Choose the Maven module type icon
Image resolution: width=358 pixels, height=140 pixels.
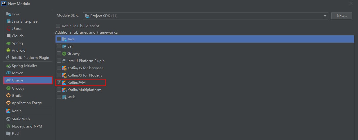pyautogui.click(x=8, y=73)
